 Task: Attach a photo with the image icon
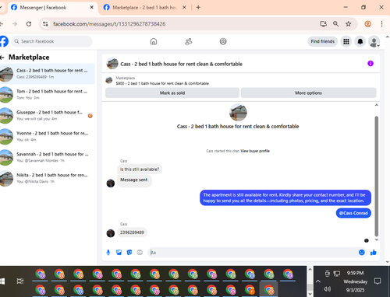[119, 253]
